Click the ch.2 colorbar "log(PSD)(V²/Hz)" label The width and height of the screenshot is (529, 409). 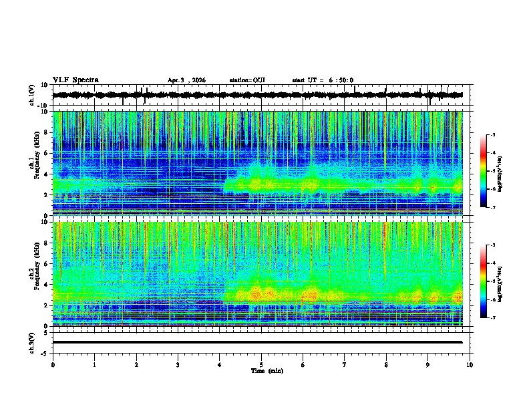pos(500,284)
